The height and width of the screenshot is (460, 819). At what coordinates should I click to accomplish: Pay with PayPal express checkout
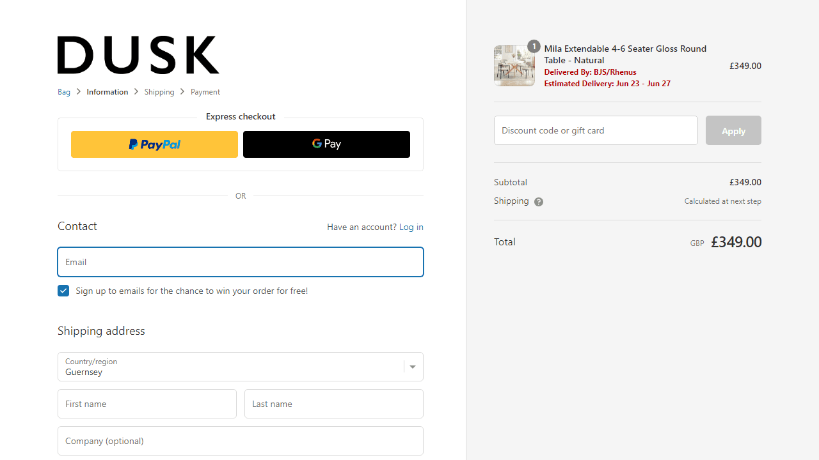[154, 144]
